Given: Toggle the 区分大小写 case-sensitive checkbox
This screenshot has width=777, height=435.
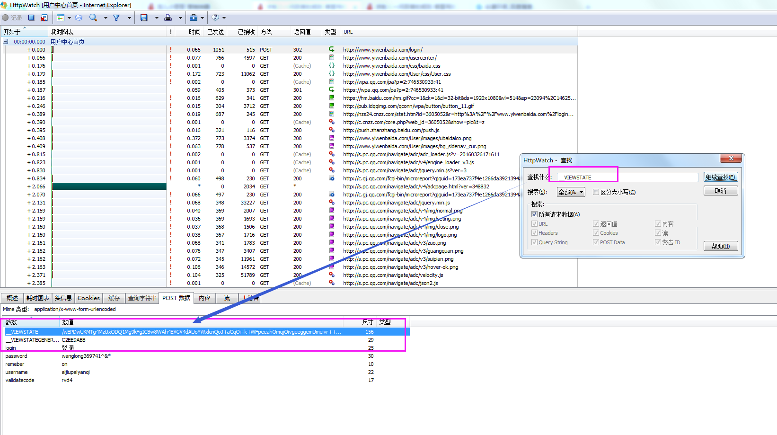Looking at the screenshot, I should coord(596,192).
